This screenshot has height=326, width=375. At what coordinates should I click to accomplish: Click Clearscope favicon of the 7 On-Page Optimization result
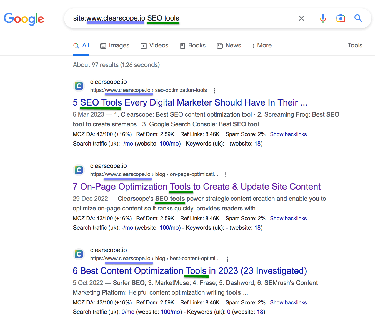pyautogui.click(x=79, y=170)
